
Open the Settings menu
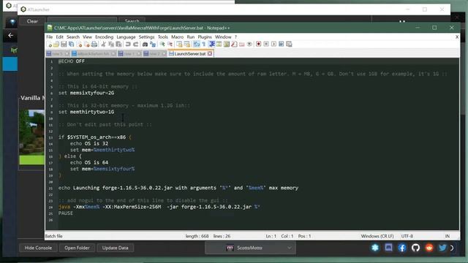(146, 37)
